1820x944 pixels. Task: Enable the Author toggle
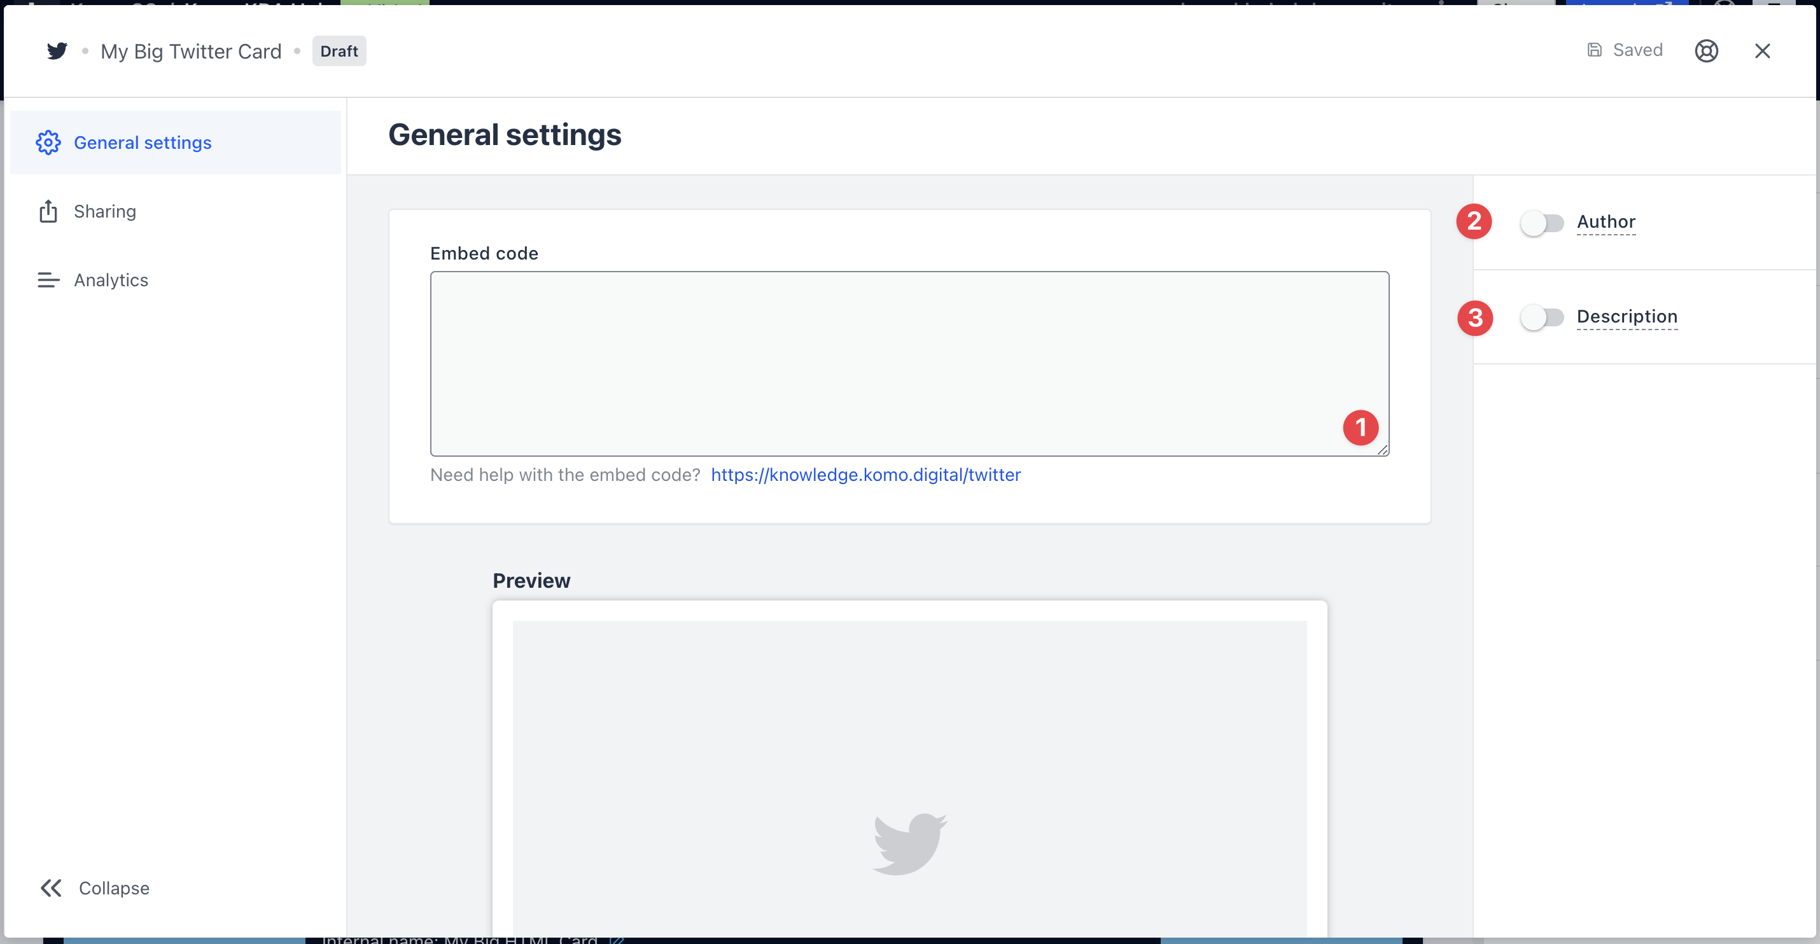click(x=1542, y=223)
